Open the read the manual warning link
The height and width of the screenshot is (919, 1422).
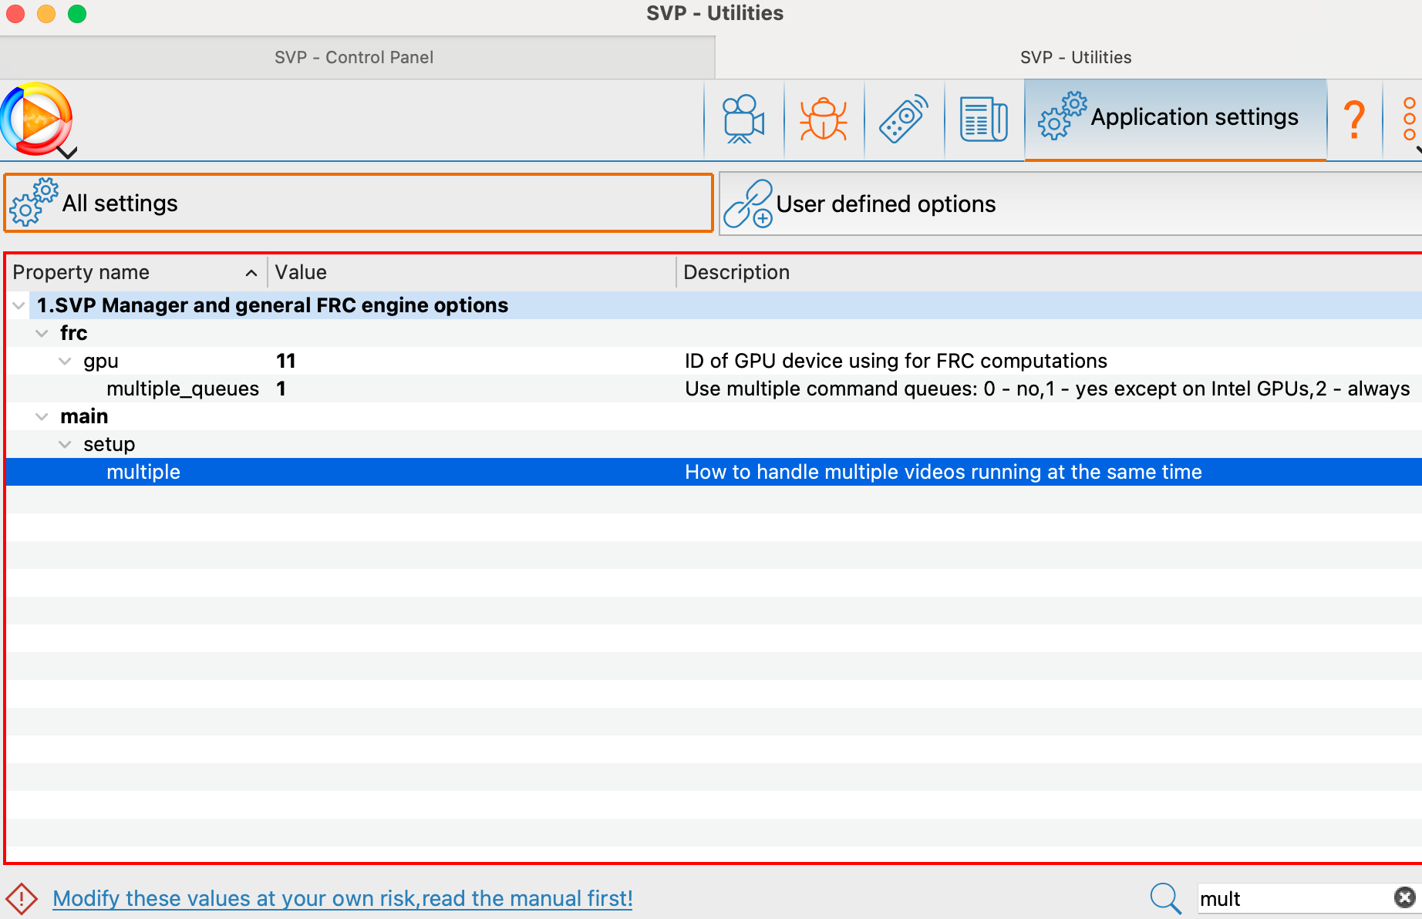pos(342,899)
